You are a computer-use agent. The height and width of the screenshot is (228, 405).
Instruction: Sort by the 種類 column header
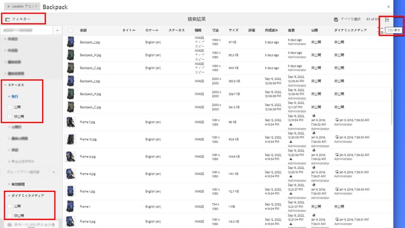coord(198,30)
